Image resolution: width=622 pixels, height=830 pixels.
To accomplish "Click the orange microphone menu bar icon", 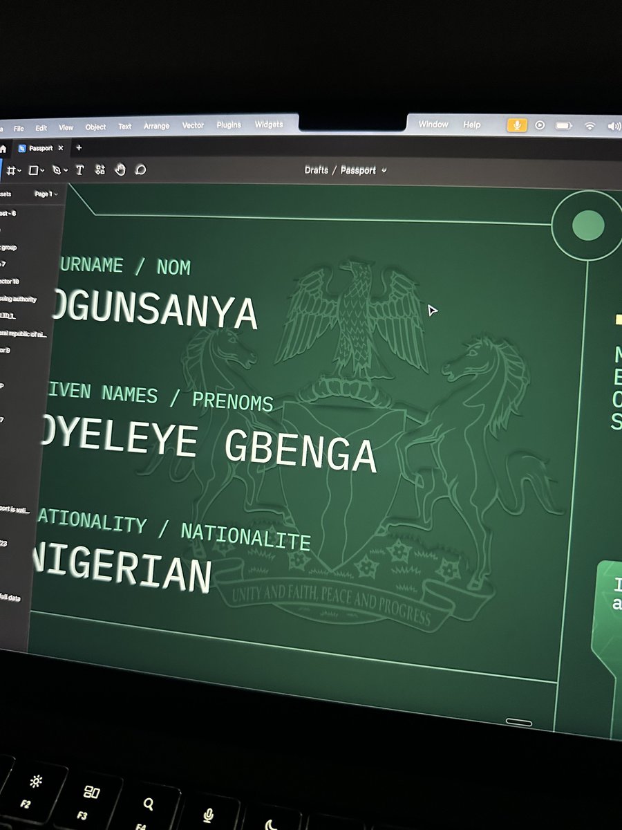I will click(516, 125).
